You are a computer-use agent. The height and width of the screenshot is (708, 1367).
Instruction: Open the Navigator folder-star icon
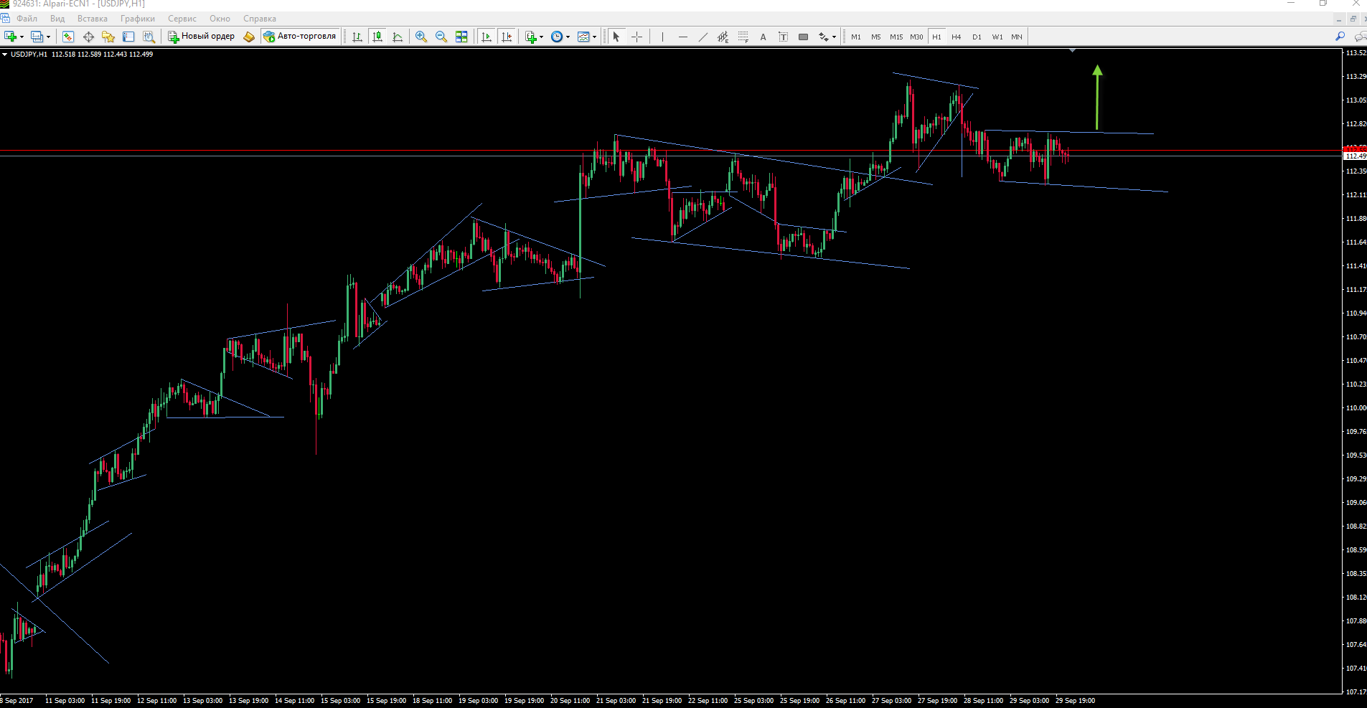tap(108, 37)
